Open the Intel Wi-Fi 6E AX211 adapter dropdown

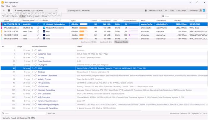35,10
